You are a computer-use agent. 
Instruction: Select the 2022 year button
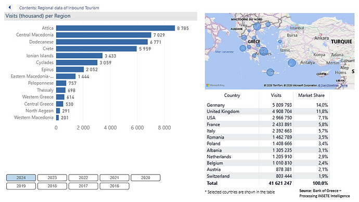pyautogui.click(x=83, y=178)
